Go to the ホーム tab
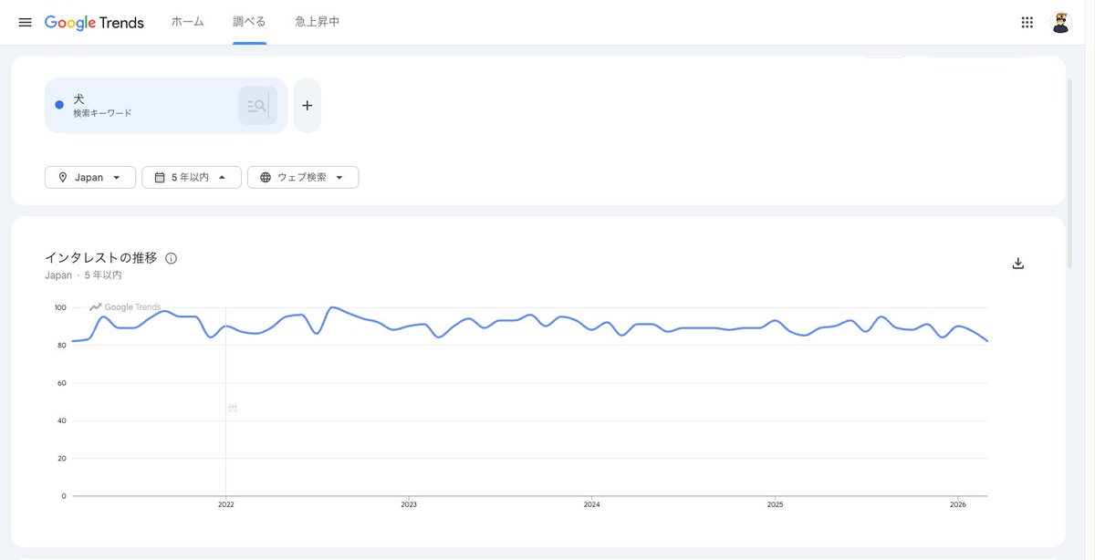This screenshot has height=560, width=1095. pyautogui.click(x=188, y=22)
